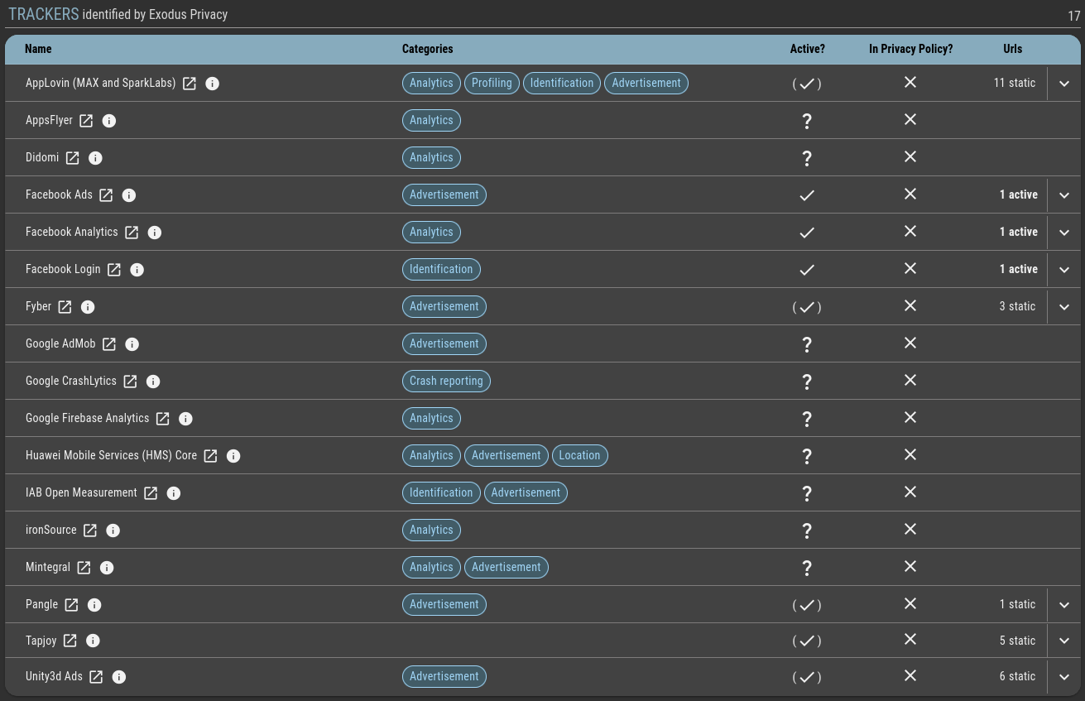The height and width of the screenshot is (701, 1085).
Task: Open Mintegral external link icon
Action: pyautogui.click(x=84, y=568)
